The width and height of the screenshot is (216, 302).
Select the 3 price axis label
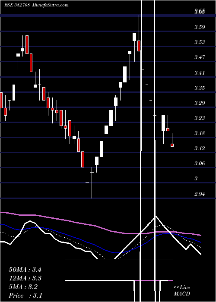click(x=196, y=179)
